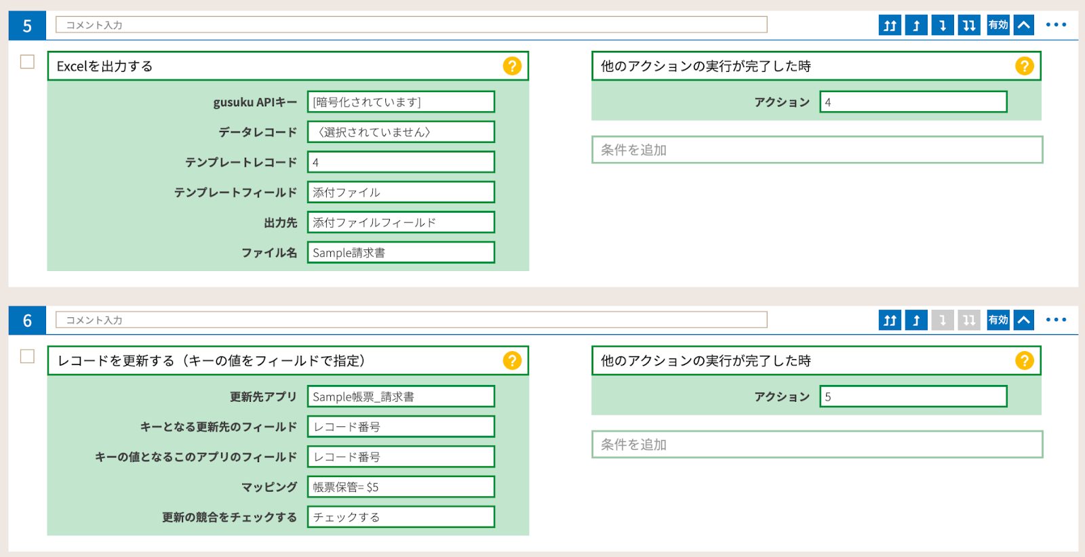Open help for row 6 condition
Screen dimensions: 1085x557
(1025, 360)
